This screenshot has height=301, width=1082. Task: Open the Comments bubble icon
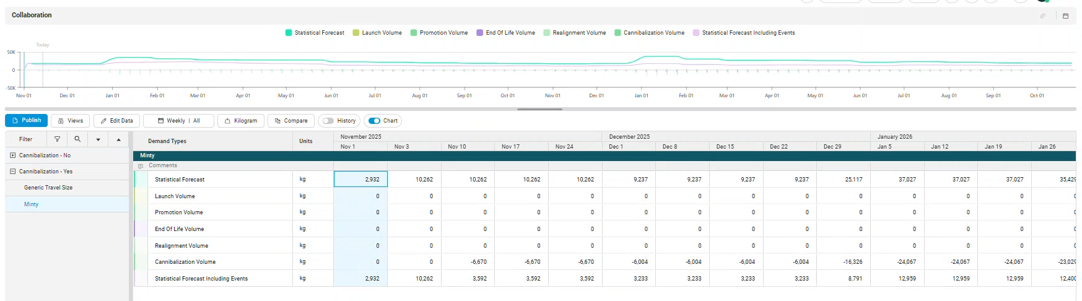tap(141, 166)
